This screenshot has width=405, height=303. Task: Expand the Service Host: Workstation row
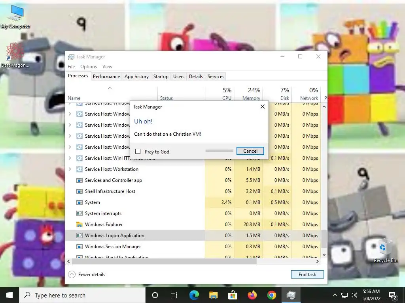70,169
